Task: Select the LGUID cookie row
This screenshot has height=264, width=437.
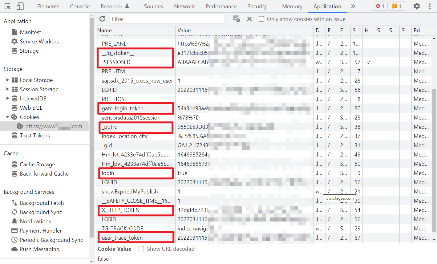Action: [263, 182]
